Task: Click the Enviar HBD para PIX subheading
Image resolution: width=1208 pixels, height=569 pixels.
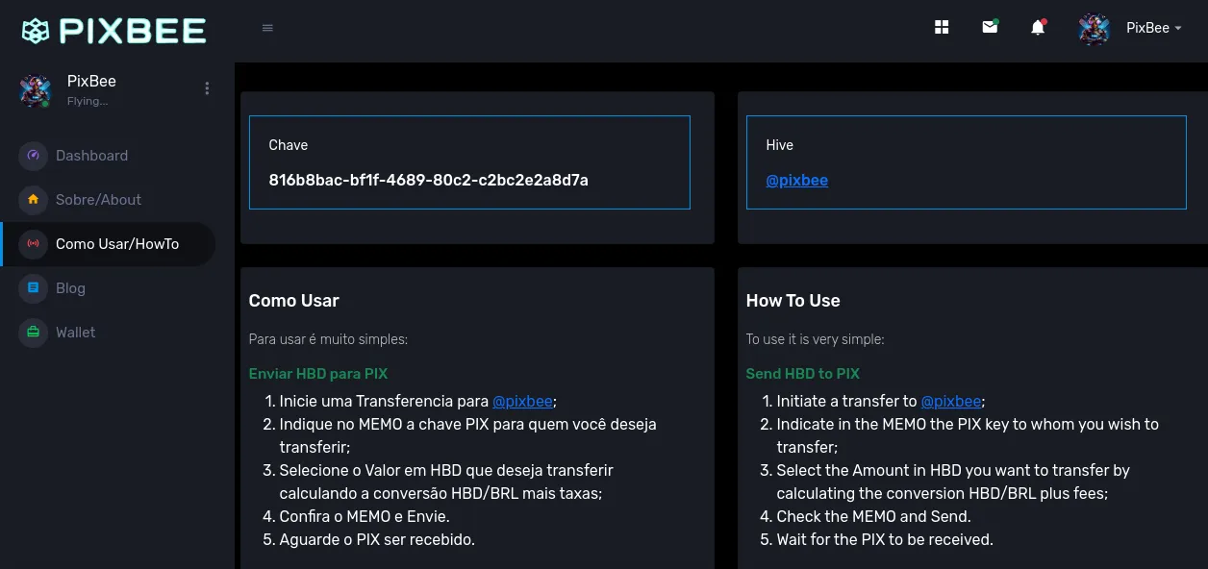Action: (x=318, y=373)
